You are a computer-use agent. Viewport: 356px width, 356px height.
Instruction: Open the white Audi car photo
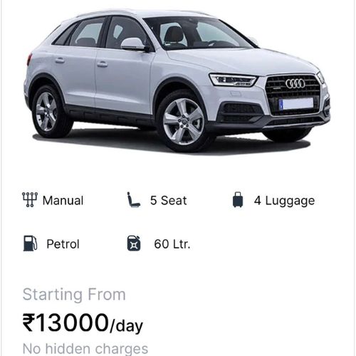pos(177,80)
